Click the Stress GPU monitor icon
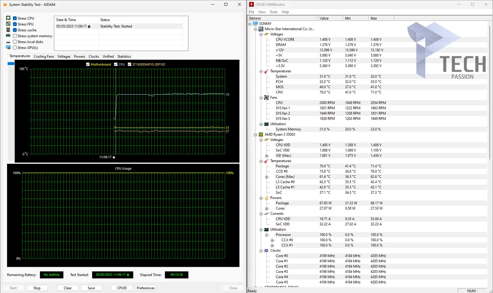Image resolution: width=493 pixels, height=293 pixels. pyautogui.click(x=8, y=47)
